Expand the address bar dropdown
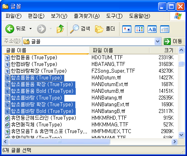The width and height of the screenshot is (187, 156). pyautogui.click(x=158, y=41)
